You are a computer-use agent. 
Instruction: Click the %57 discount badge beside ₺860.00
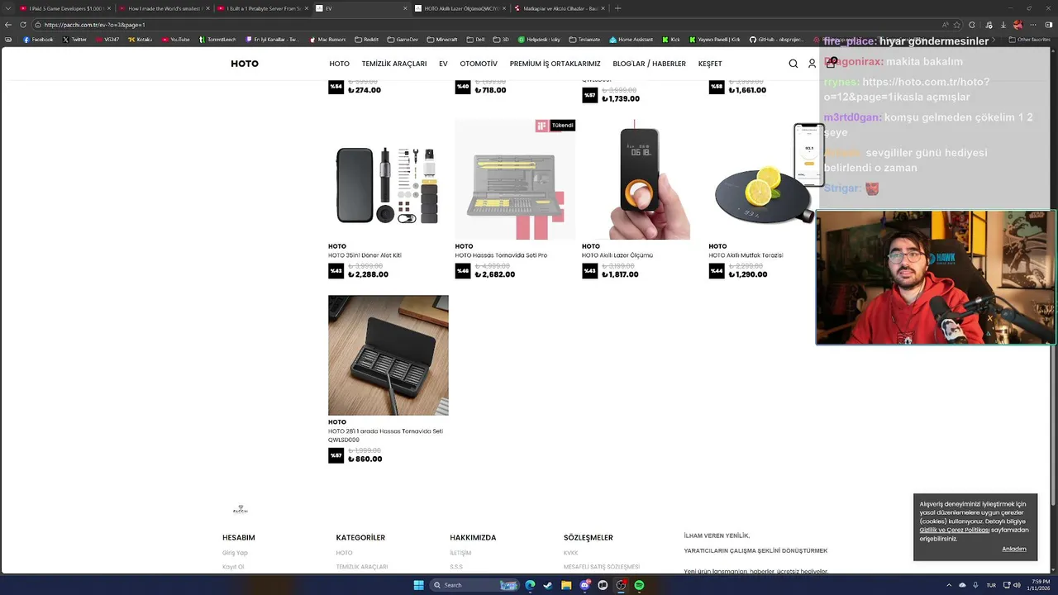336,455
